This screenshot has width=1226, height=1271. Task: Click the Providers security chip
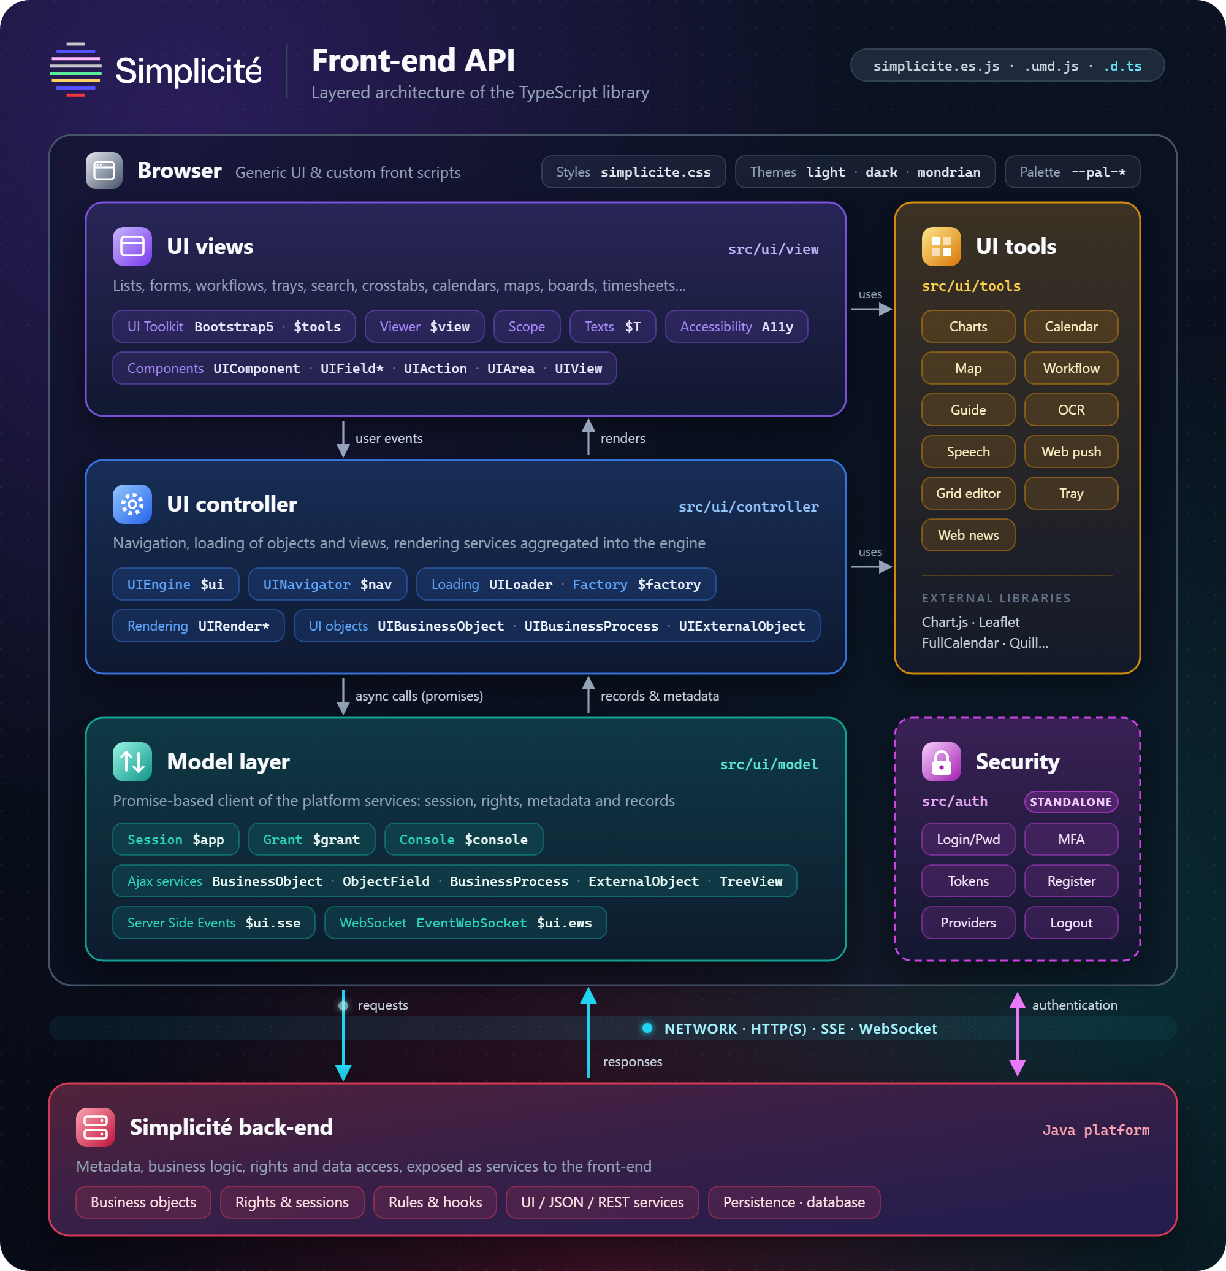coord(968,922)
